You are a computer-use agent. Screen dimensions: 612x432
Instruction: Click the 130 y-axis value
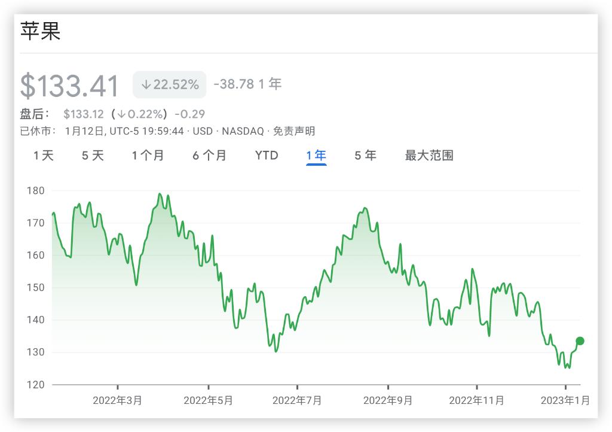[35, 352]
